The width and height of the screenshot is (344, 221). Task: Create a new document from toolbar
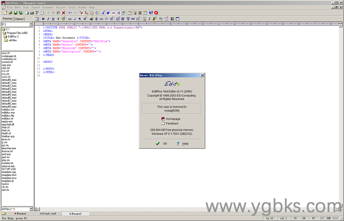point(5,13)
